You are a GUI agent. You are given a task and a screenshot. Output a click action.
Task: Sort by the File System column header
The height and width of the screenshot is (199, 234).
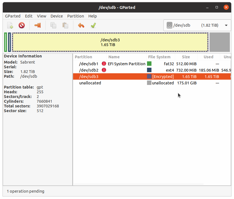coord(161,57)
